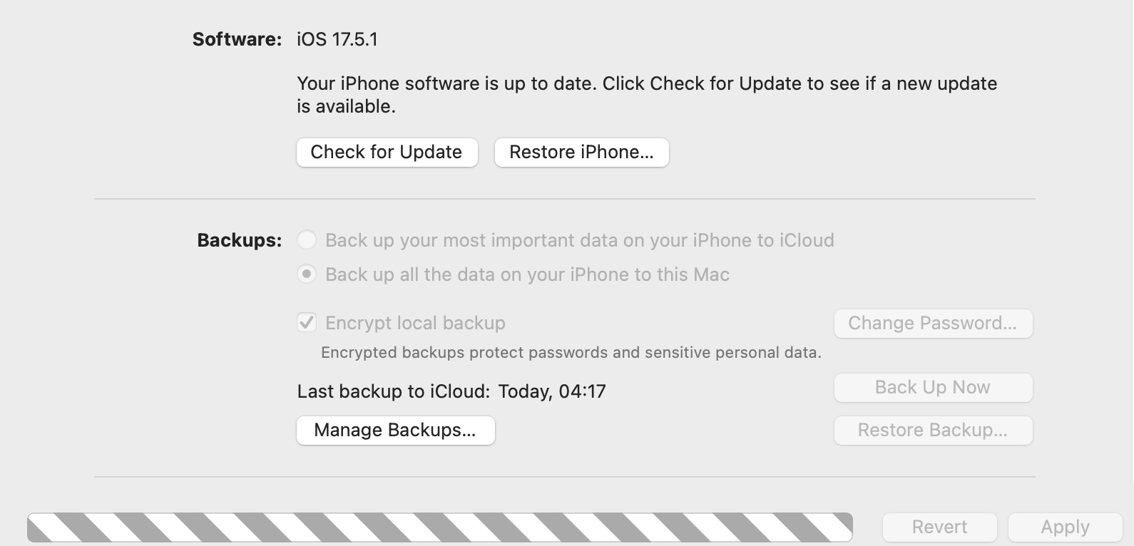Click the iOS 17.5.1 version text
Screen dimensions: 1134x546
[x=337, y=39]
